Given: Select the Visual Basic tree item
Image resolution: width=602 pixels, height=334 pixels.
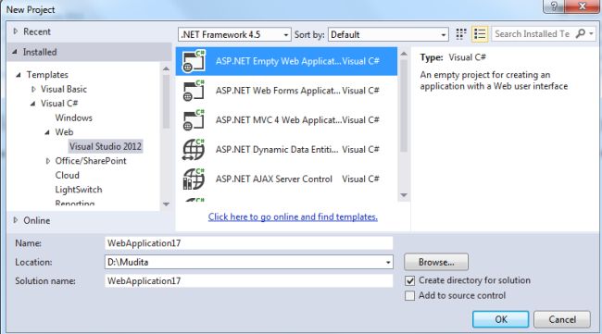Looking at the screenshot, I should (x=64, y=89).
